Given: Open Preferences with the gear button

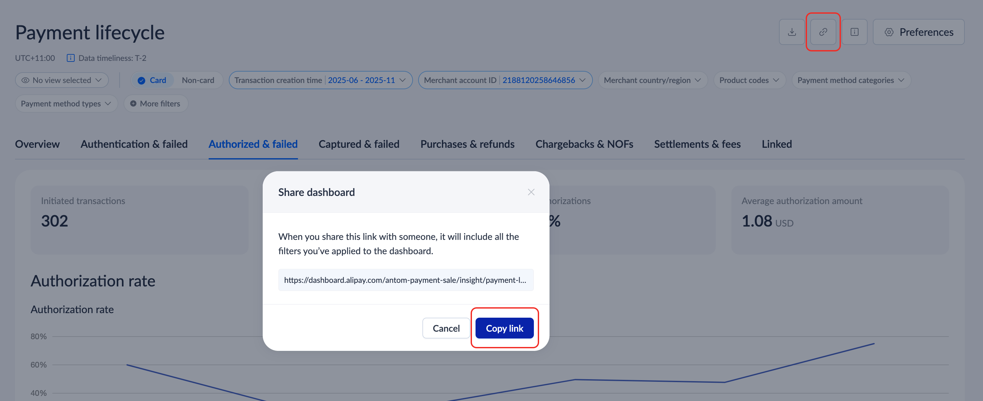Looking at the screenshot, I should click(918, 32).
